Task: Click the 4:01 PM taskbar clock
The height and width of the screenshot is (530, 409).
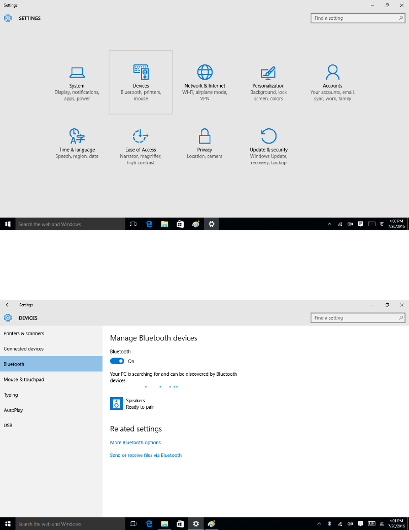Action: point(396,523)
